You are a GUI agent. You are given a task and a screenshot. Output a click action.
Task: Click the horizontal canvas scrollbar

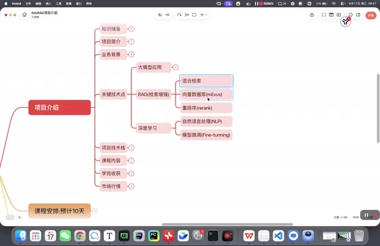(x=228, y=224)
